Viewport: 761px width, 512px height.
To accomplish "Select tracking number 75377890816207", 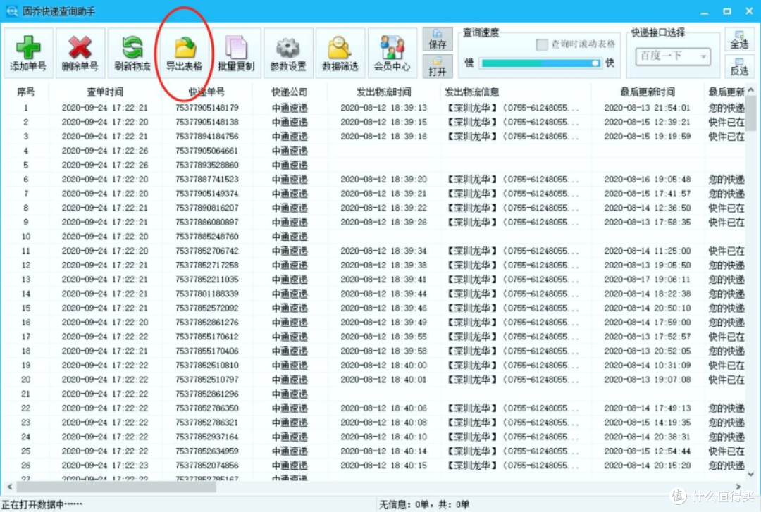I will (x=207, y=208).
